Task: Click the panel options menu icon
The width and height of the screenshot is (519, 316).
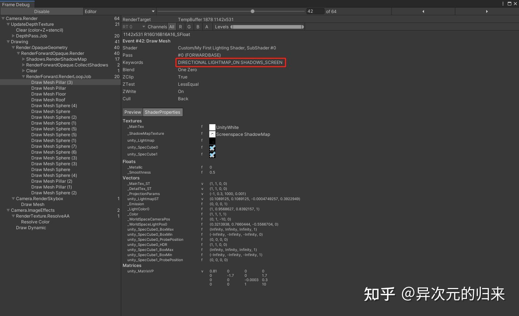Action: click(x=503, y=4)
